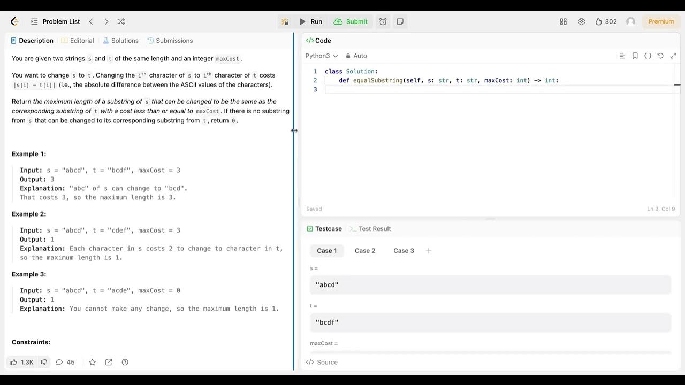Viewport: 685px width, 385px height.
Task: Click the "Example 1:" heading
Action: (29, 154)
